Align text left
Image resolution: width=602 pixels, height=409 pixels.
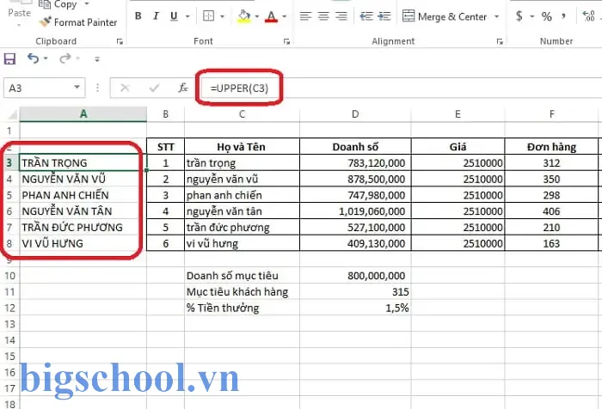[x=305, y=16]
